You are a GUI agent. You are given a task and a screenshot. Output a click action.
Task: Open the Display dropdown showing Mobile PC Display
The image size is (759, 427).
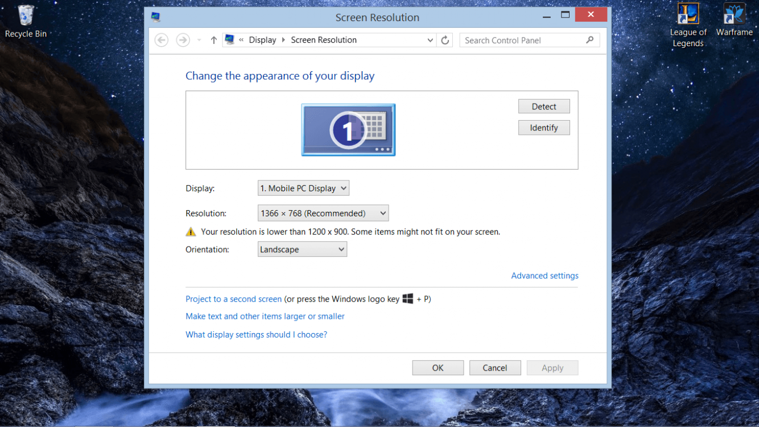click(x=303, y=188)
